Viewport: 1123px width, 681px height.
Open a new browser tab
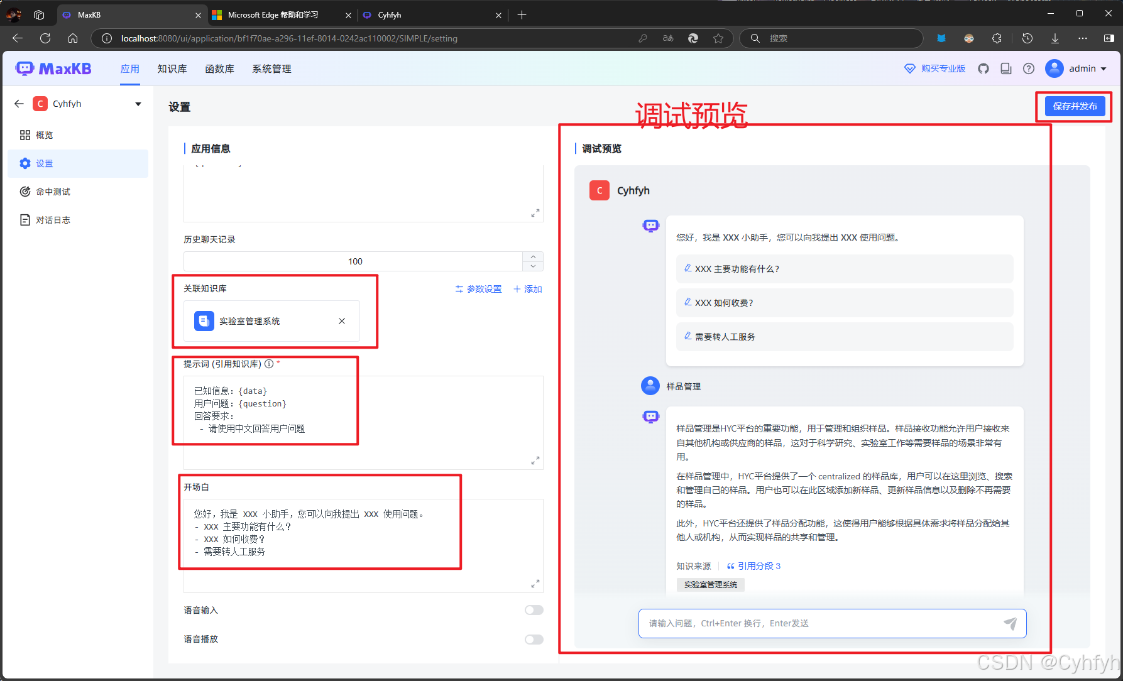tap(522, 14)
